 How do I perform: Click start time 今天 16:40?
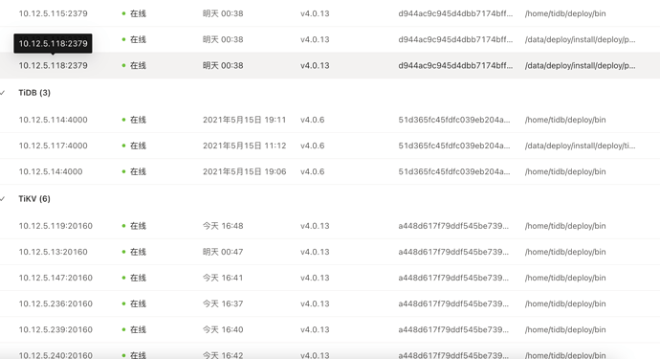[x=223, y=330]
